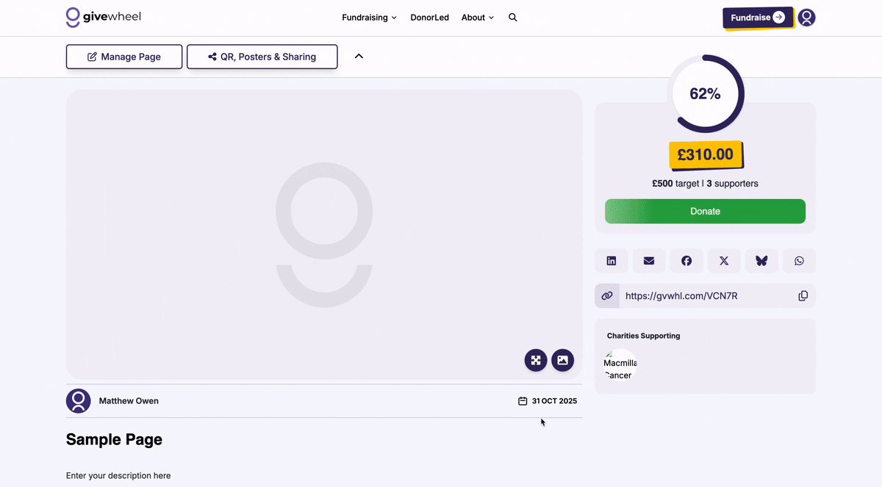The height and width of the screenshot is (487, 882).
Task: Share fundraiser on X (Twitter)
Action: (724, 261)
